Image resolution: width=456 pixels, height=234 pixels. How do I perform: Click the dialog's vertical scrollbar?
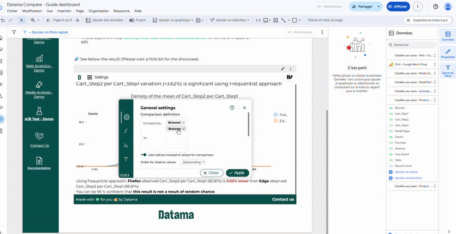pyautogui.click(x=249, y=124)
